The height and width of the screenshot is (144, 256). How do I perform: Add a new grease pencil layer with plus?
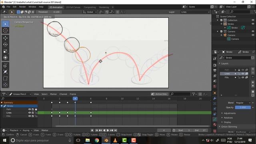tap(253, 69)
